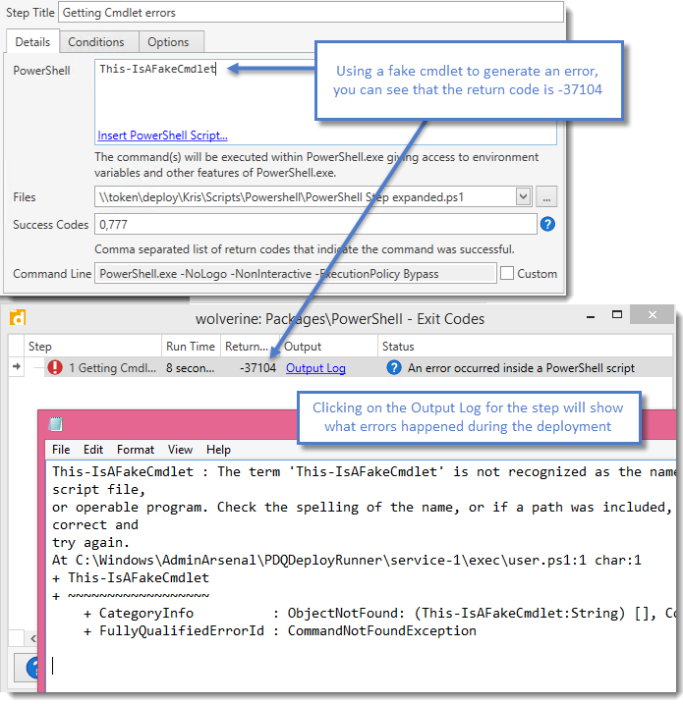Click the Notepad icon in the title bar
This screenshot has width=683, height=704.
pos(56,424)
